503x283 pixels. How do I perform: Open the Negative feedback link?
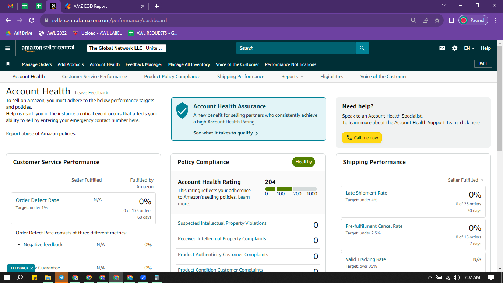pyautogui.click(x=43, y=245)
